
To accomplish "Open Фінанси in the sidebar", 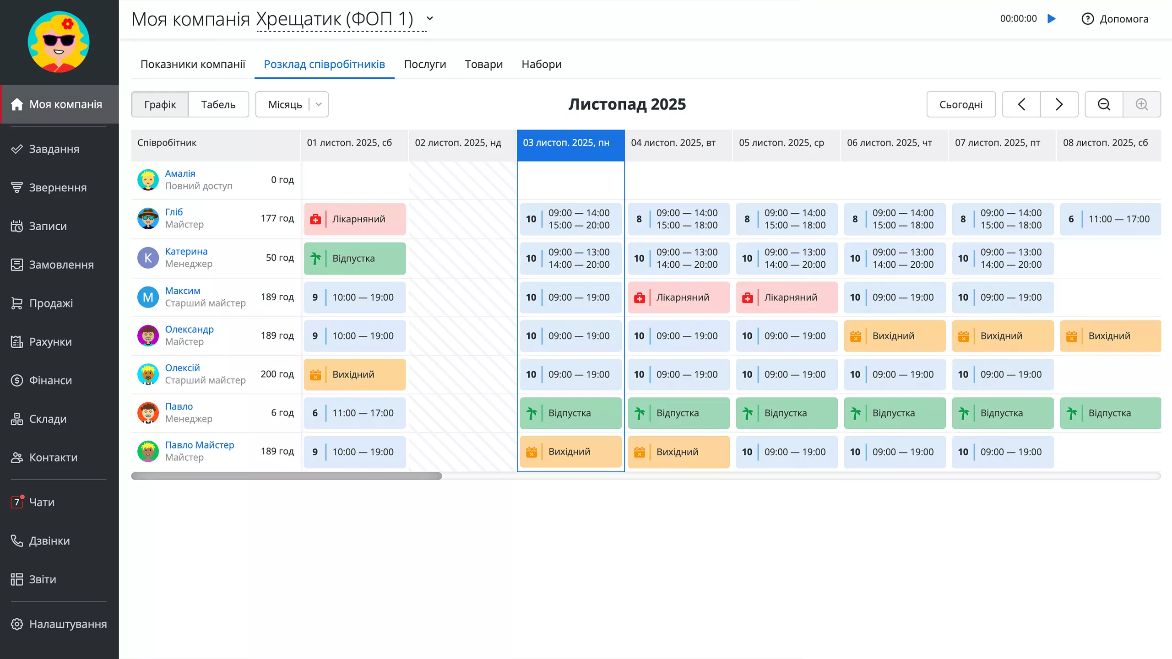I will pyautogui.click(x=50, y=380).
